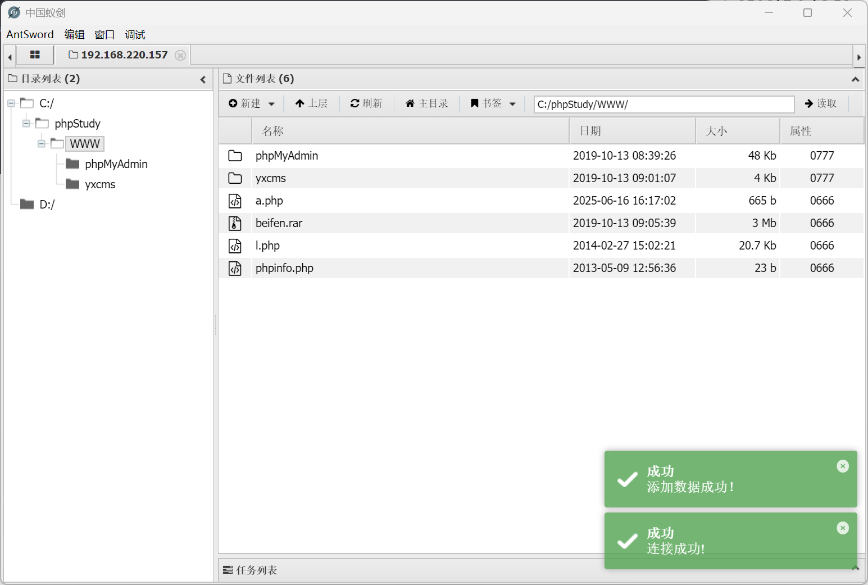
Task: Select yxcms row in file list
Action: [541, 178]
